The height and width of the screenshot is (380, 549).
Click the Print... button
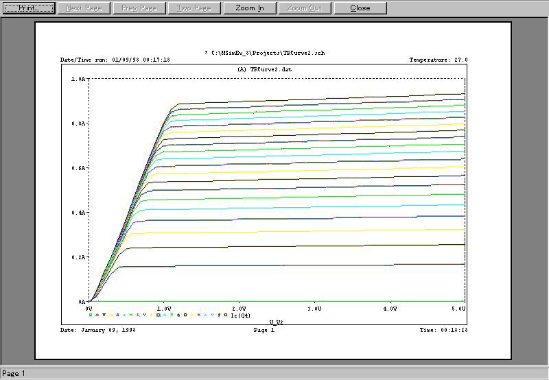coord(27,8)
